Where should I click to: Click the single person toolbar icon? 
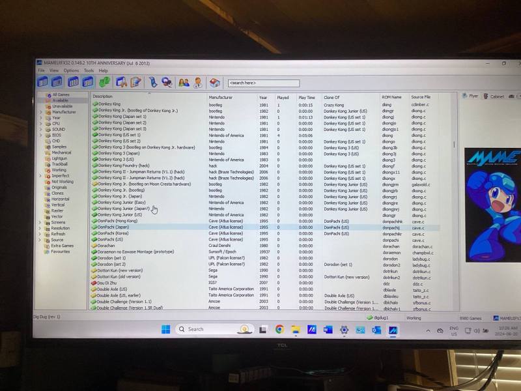coord(198,83)
